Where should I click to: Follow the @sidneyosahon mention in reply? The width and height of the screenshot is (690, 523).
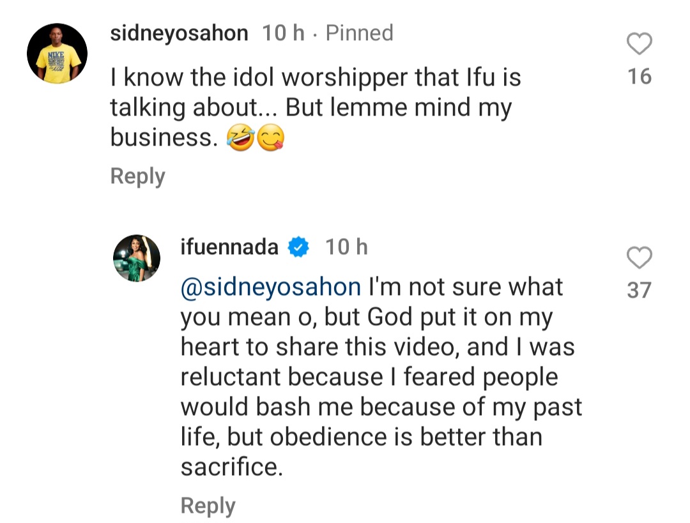tap(271, 287)
